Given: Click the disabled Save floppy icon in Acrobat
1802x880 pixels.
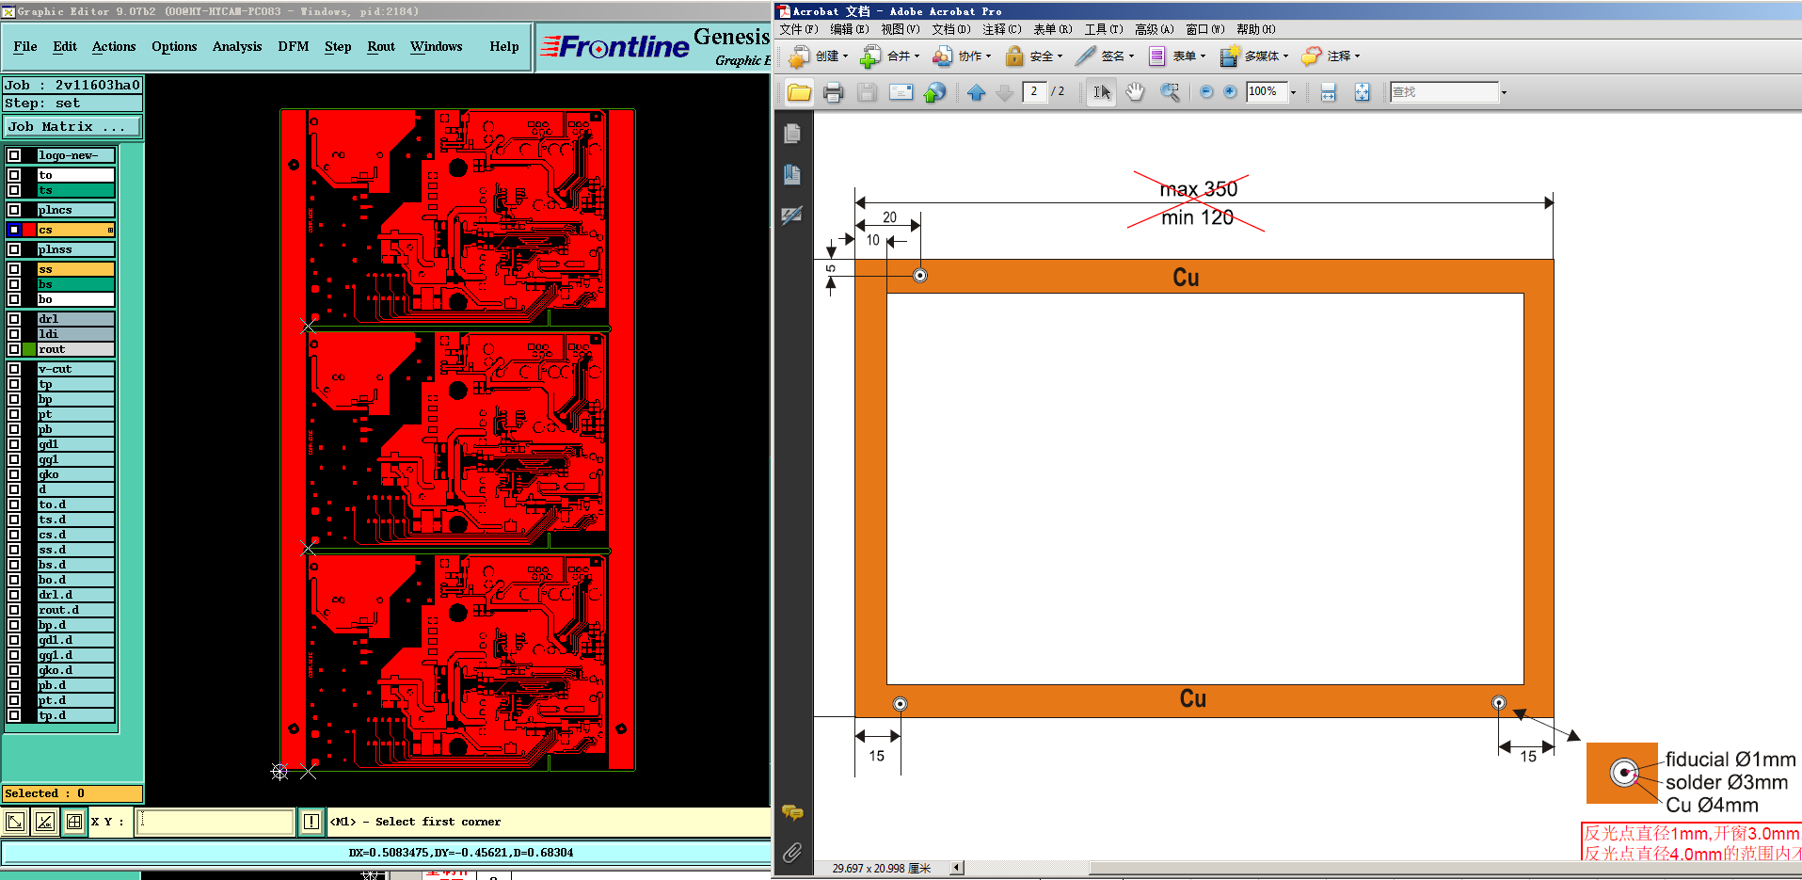Looking at the screenshot, I should (x=867, y=92).
